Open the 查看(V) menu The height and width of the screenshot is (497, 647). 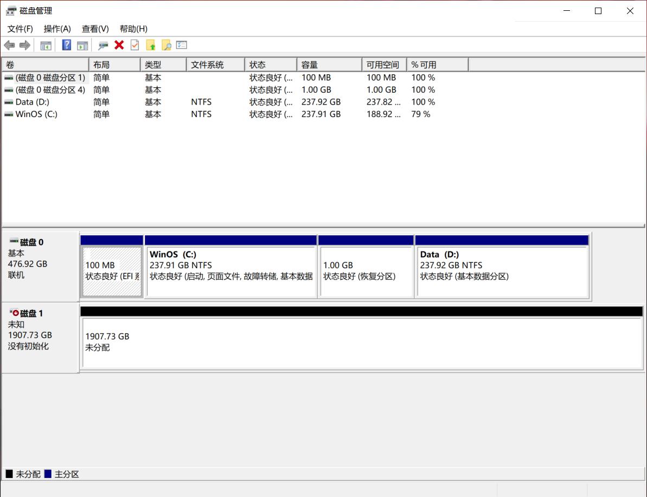click(x=95, y=29)
